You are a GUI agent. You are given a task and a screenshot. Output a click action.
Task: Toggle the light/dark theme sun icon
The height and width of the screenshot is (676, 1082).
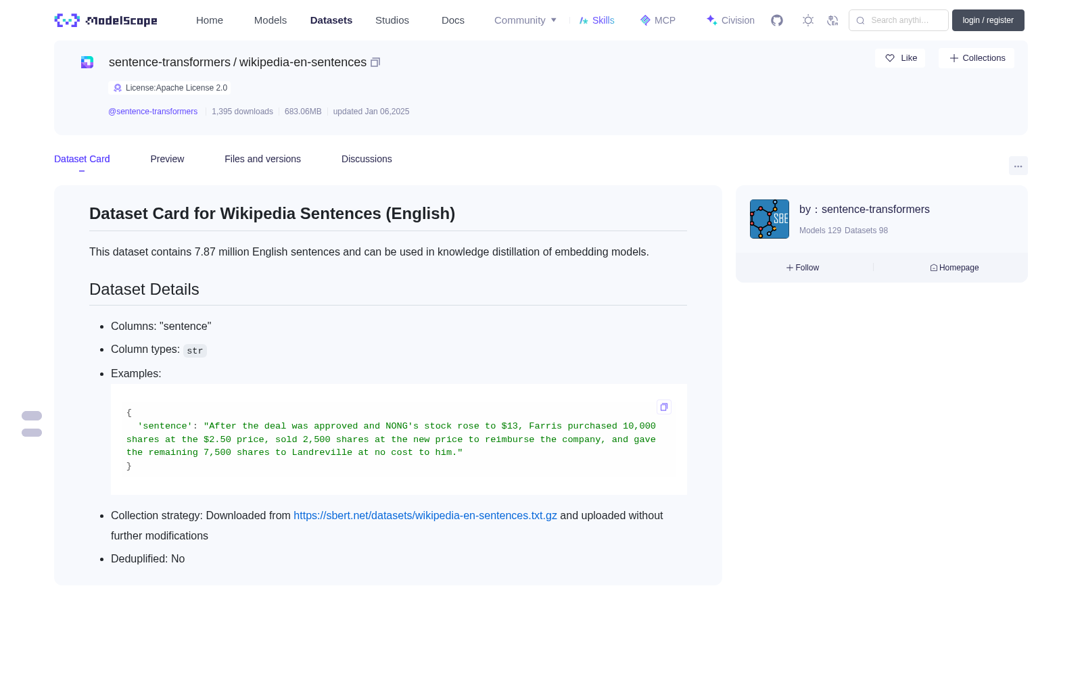[808, 20]
